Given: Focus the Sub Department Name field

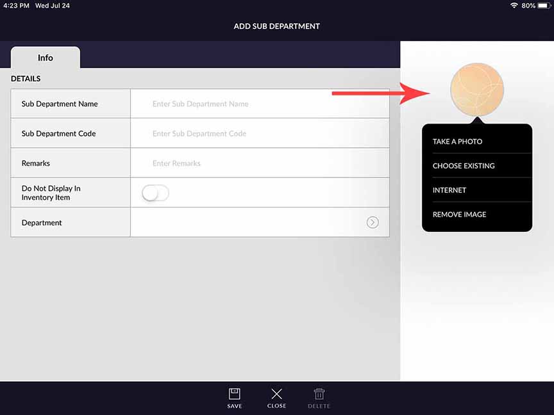Looking at the screenshot, I should pos(260,104).
